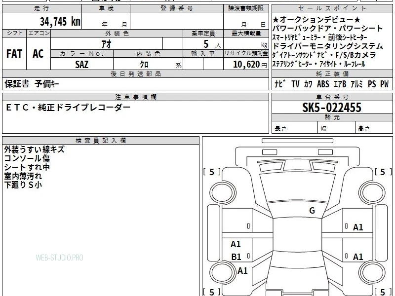Click the 登録番号 header

coord(177,8)
